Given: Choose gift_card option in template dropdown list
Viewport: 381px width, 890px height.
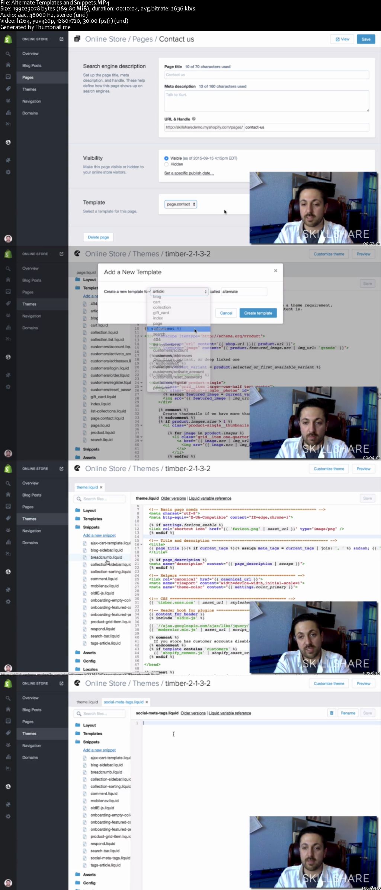Looking at the screenshot, I should tap(161, 313).
